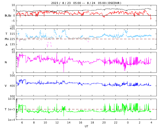The width and height of the screenshot is (160, 128).
Task: Click the '-10' tick label in Bt,Bz panel
Action: pyautogui.click(x=13, y=26)
